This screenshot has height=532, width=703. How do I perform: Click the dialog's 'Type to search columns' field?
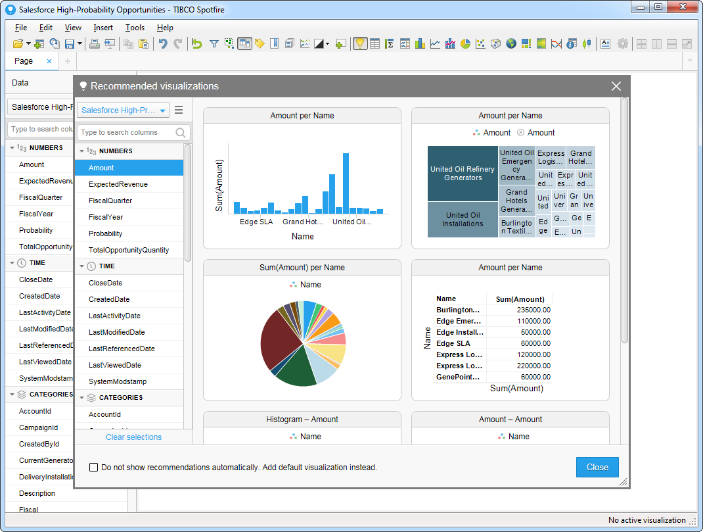(x=126, y=132)
